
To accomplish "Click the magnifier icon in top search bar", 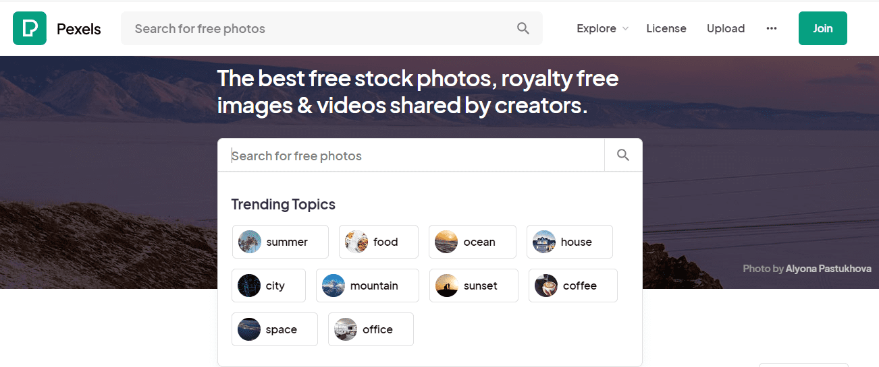I will (523, 28).
